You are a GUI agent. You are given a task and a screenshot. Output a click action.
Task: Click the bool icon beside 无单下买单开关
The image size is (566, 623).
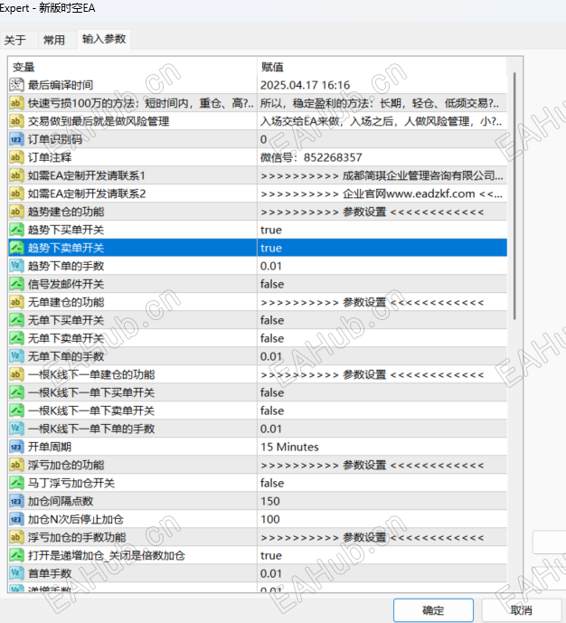16,320
